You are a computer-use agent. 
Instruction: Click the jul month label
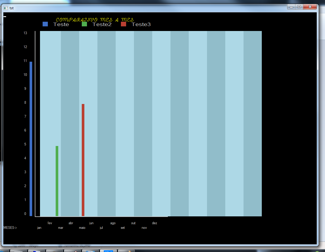(x=101, y=228)
